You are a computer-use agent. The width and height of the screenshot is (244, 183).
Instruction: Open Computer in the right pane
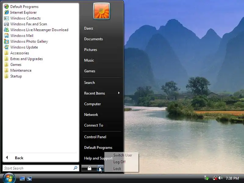click(92, 104)
